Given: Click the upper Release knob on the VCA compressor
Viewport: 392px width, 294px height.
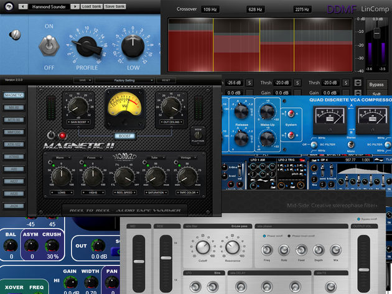Looking at the screenshot, I should 242,112.
